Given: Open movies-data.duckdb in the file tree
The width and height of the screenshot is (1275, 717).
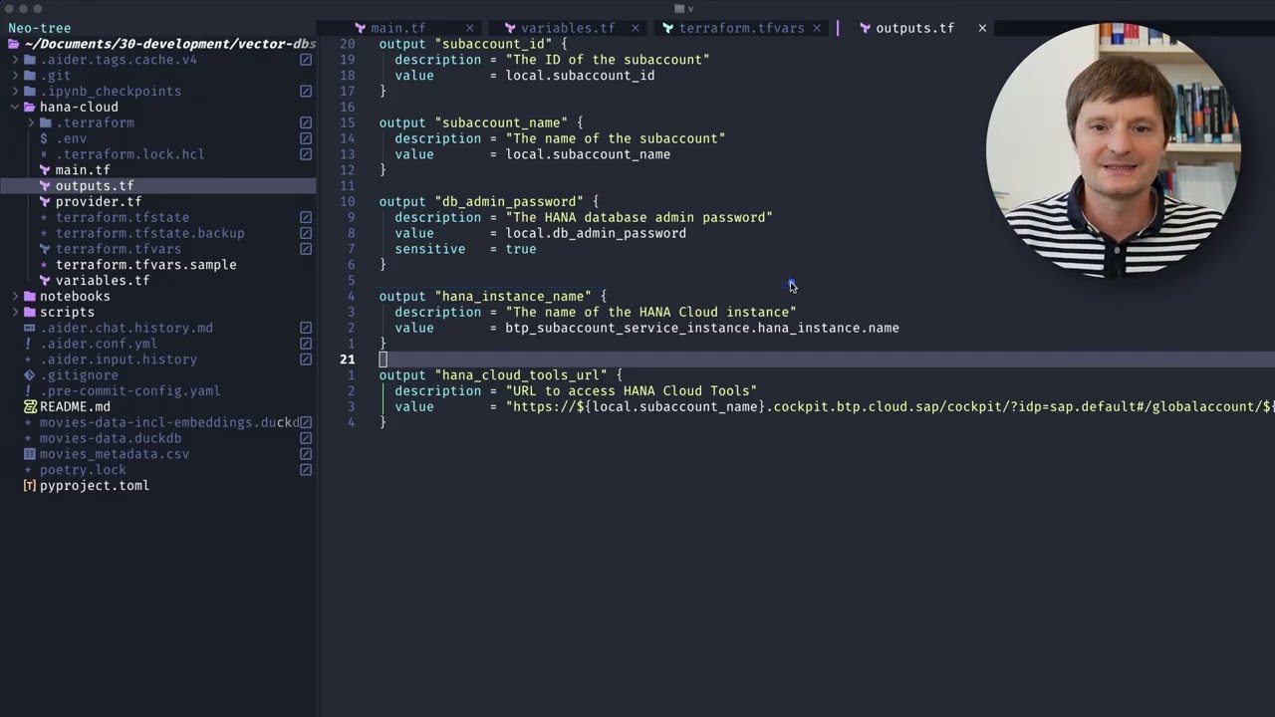Looking at the screenshot, I should point(111,438).
